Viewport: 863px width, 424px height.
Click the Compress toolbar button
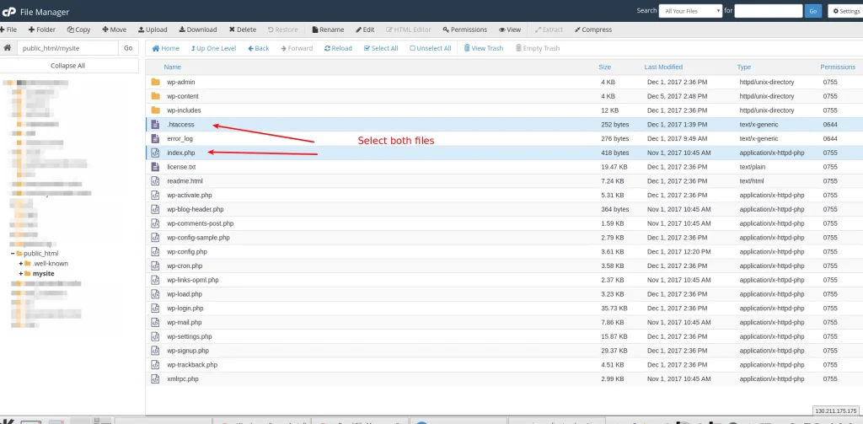(593, 30)
